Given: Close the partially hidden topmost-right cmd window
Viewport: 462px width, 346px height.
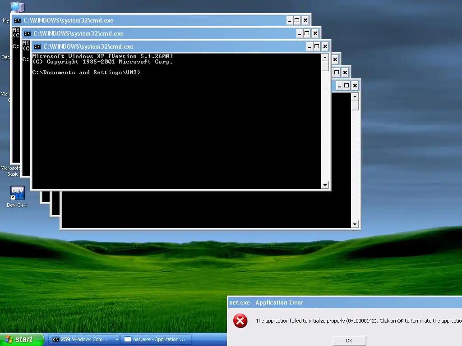Looking at the screenshot, I should 335,59.
